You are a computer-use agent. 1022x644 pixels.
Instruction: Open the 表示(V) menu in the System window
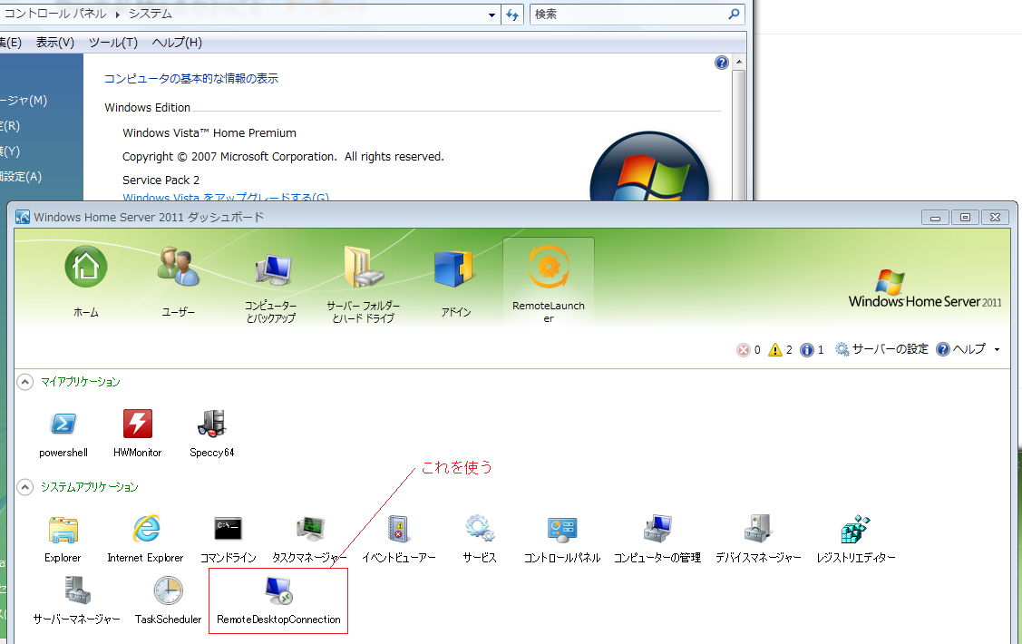(x=54, y=43)
